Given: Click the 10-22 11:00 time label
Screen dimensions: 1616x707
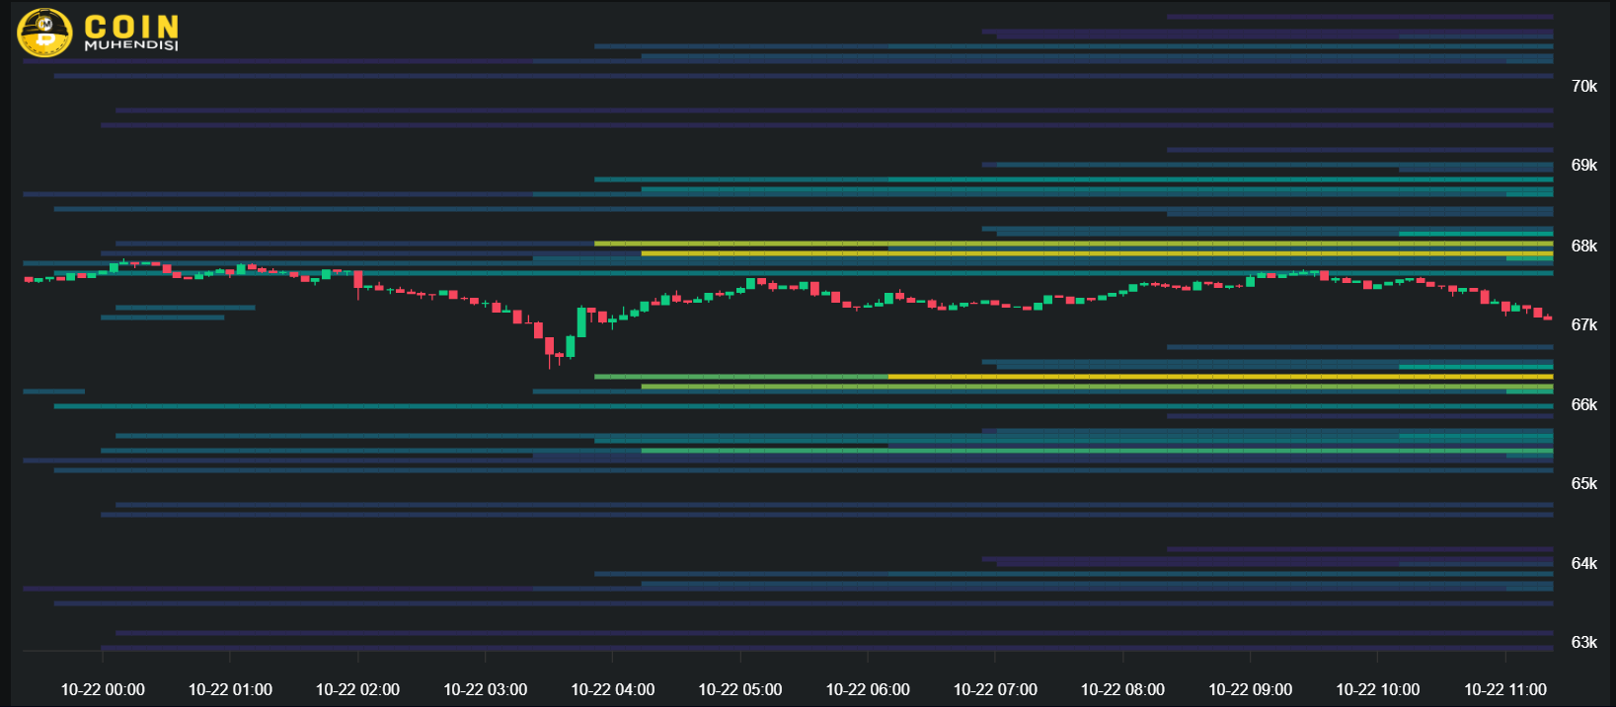Looking at the screenshot, I should click(x=1505, y=689).
